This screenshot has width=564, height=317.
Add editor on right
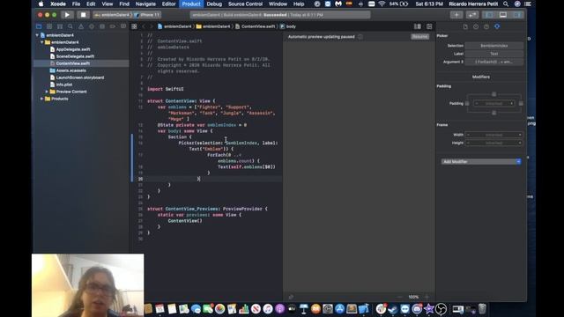(429, 26)
